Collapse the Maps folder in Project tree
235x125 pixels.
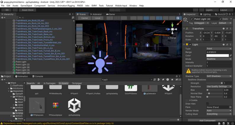click(6, 83)
